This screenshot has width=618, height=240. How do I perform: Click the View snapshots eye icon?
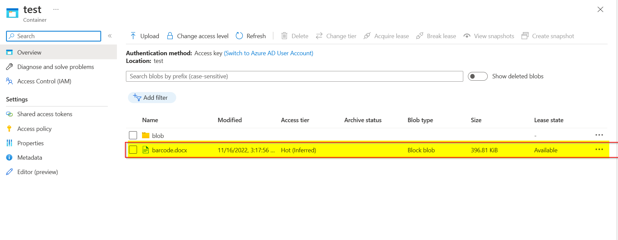click(467, 36)
